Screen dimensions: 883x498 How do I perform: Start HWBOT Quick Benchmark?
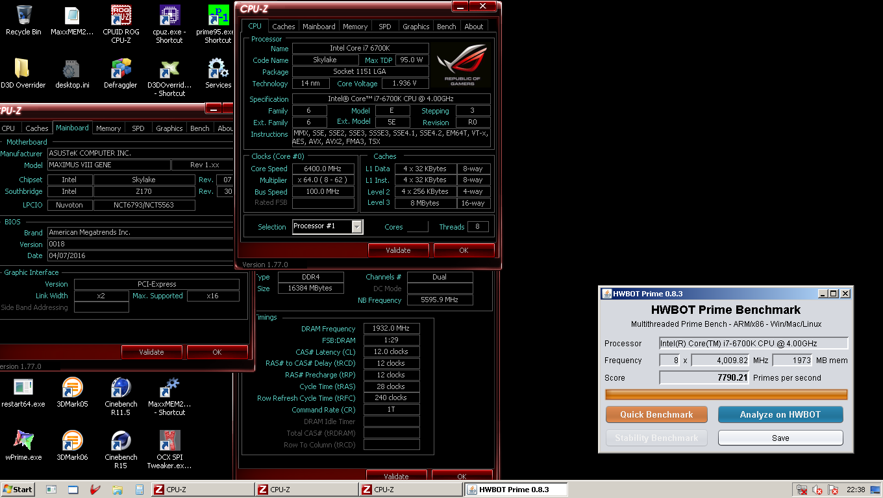(x=656, y=414)
